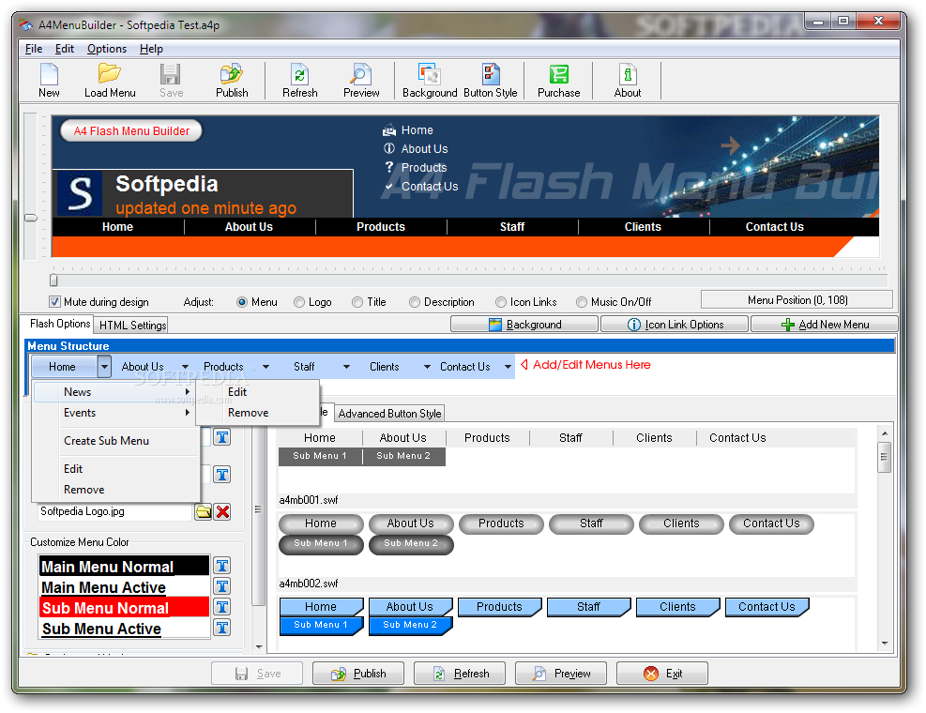Select the Description adjust radio button
Screen dimensions: 926x713
(415, 302)
